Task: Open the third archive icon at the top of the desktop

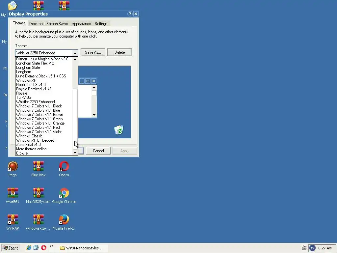Action: click(64, 5)
